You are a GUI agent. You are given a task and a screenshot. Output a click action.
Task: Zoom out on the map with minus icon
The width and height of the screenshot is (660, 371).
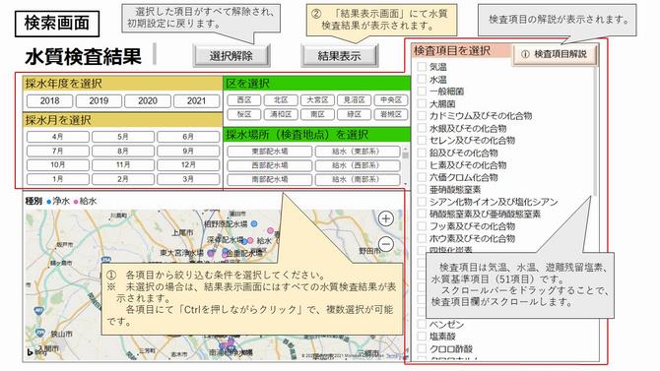coord(386,244)
